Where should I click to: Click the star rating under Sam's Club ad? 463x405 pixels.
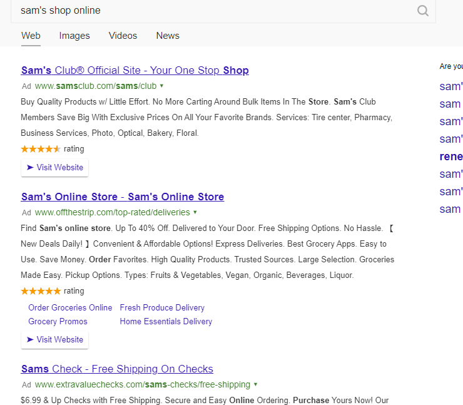41,149
